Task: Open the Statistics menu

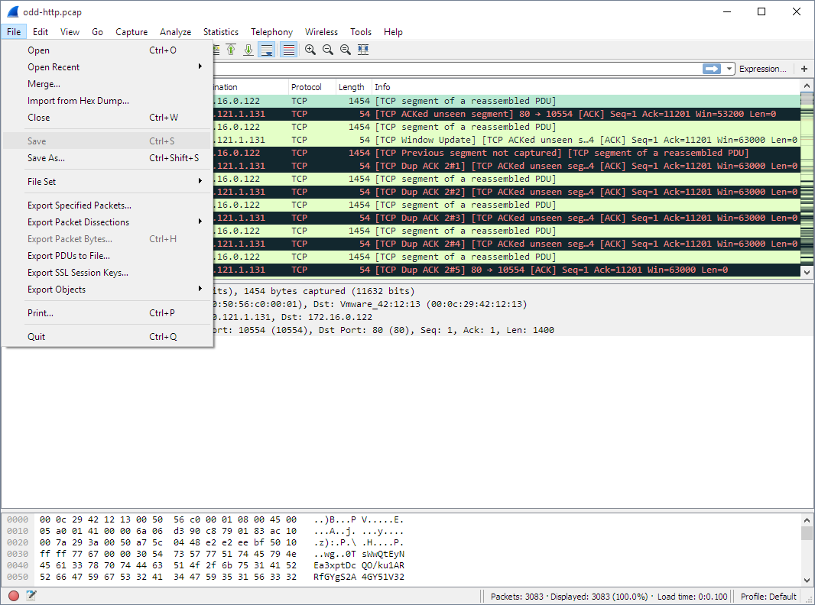Action: click(x=221, y=32)
